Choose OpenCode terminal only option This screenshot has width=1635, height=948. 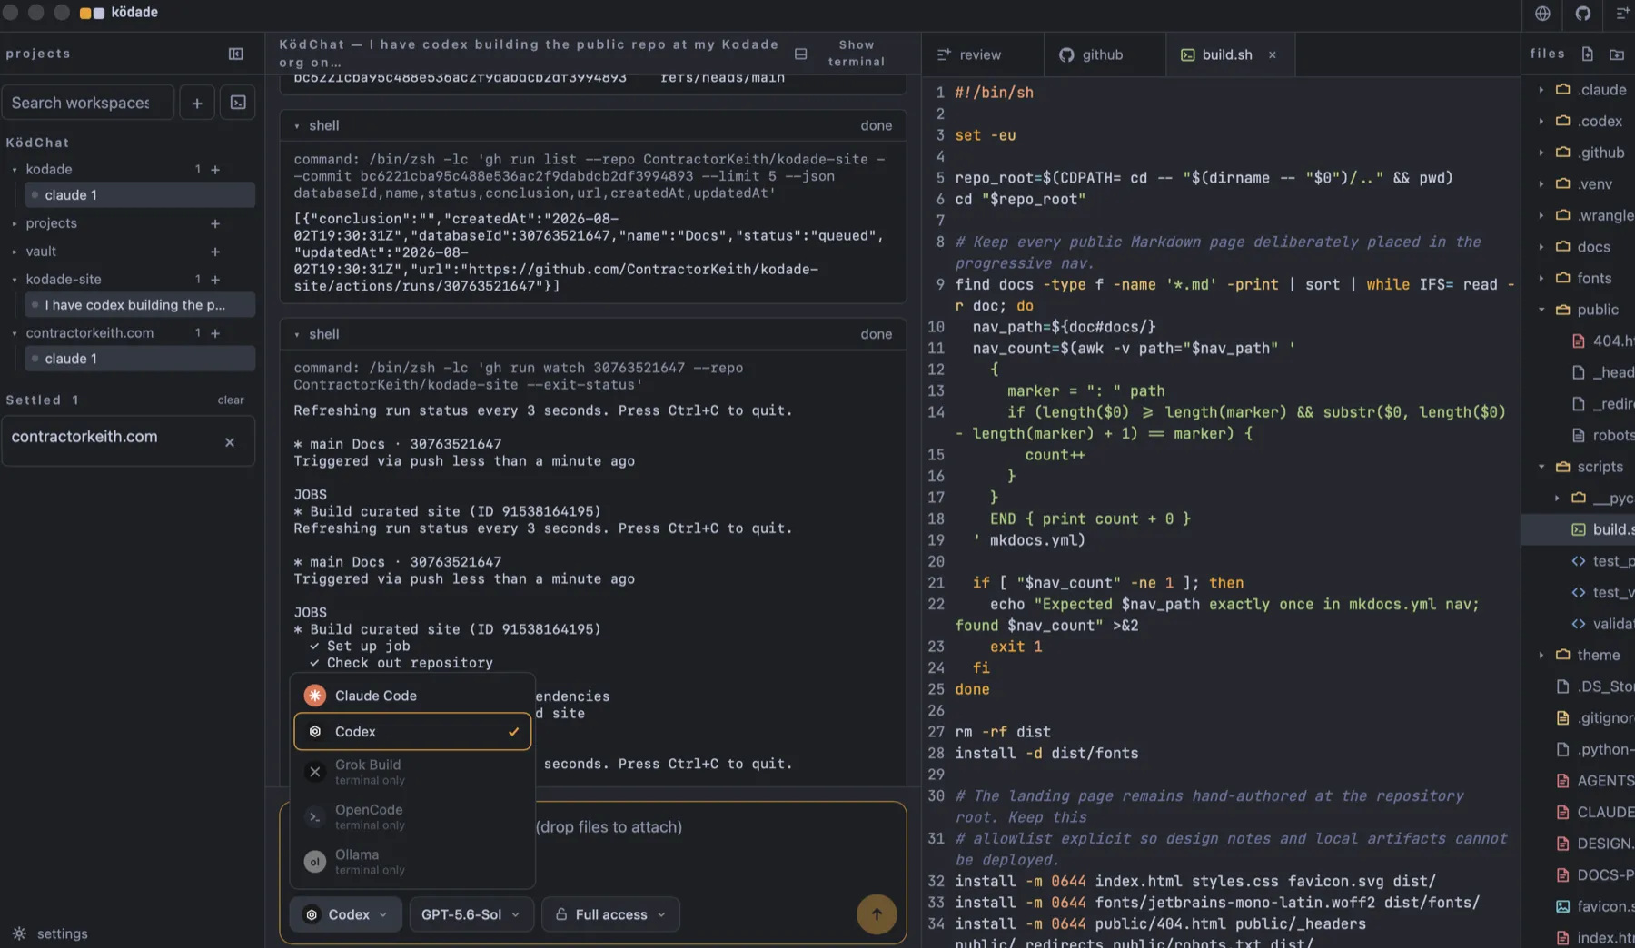[412, 816]
